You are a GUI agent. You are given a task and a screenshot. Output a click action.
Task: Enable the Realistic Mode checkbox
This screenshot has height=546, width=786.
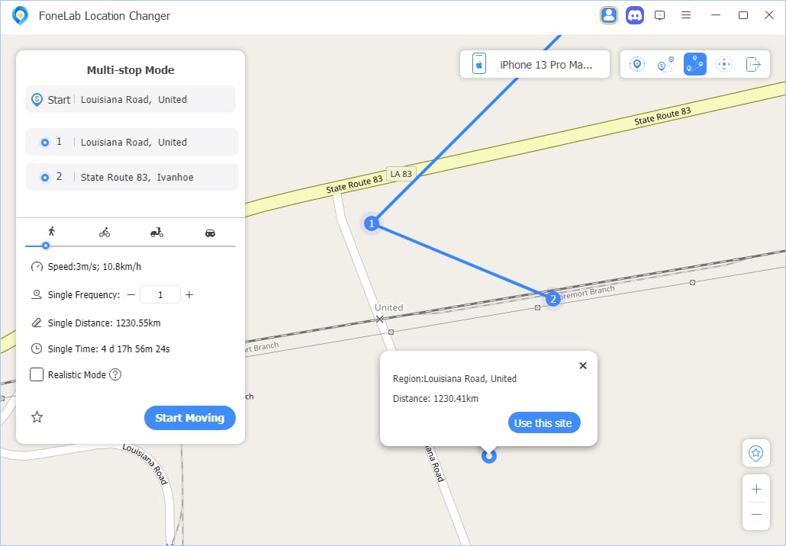pos(37,374)
